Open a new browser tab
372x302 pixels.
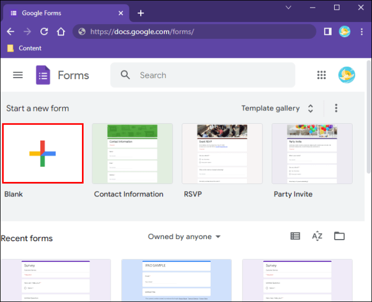coord(141,13)
